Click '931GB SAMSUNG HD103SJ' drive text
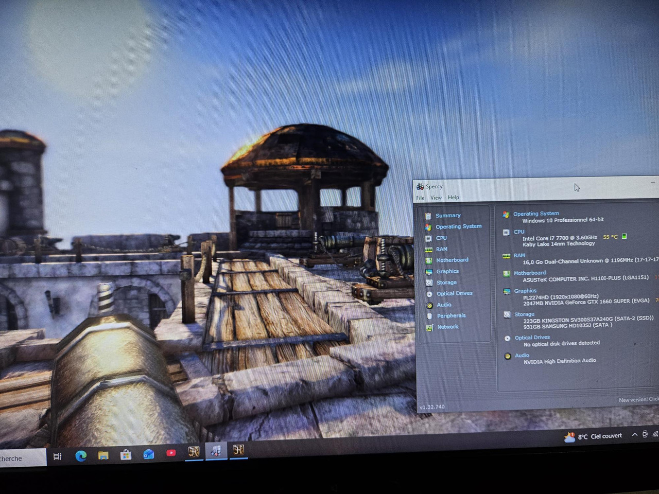The width and height of the screenshot is (659, 494). pos(558,326)
